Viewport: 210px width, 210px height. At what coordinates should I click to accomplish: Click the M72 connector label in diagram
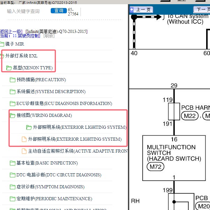pos(155,167)
